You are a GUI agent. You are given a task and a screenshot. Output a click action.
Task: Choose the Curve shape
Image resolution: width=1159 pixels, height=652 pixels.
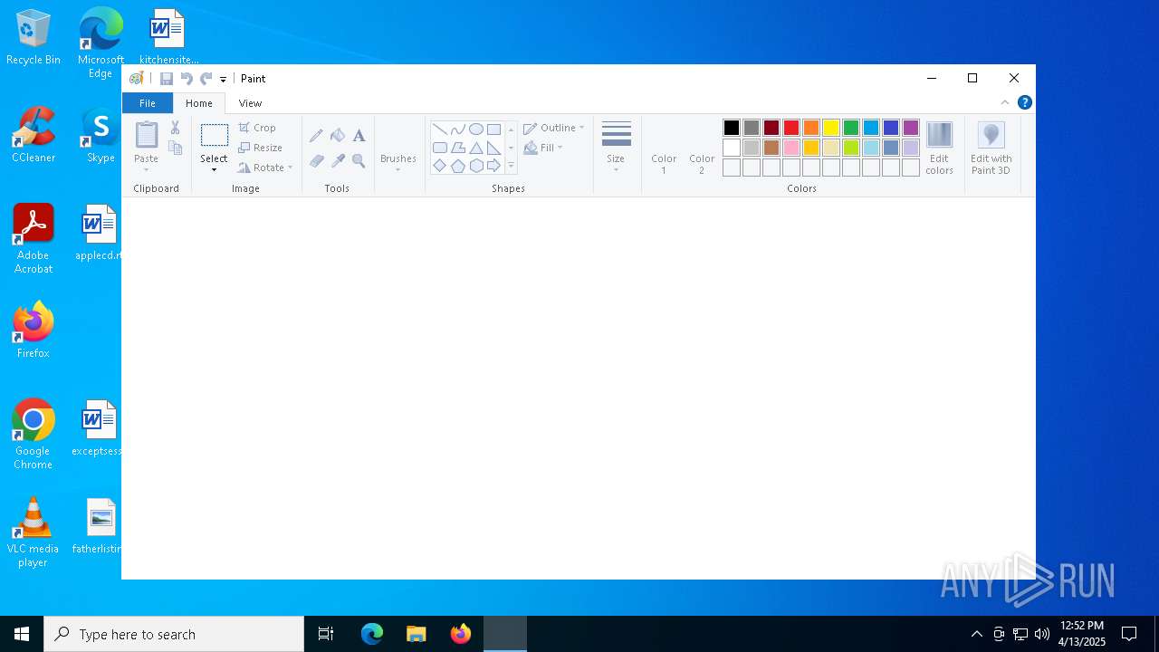(458, 129)
